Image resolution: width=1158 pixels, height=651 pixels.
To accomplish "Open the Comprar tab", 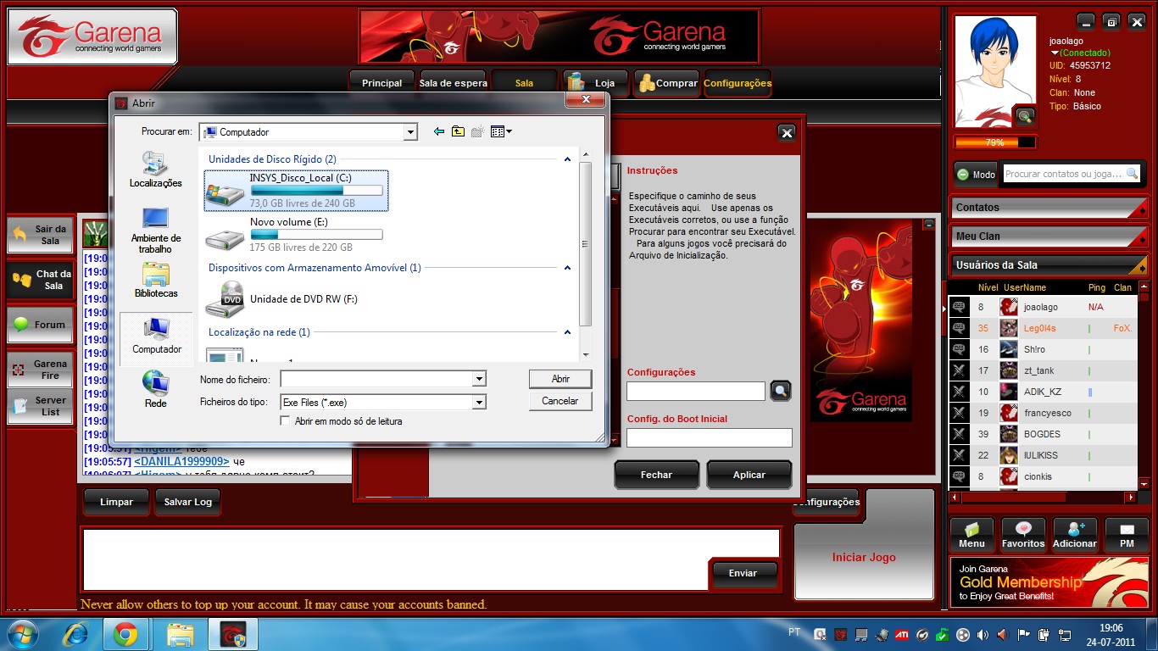I will click(668, 83).
